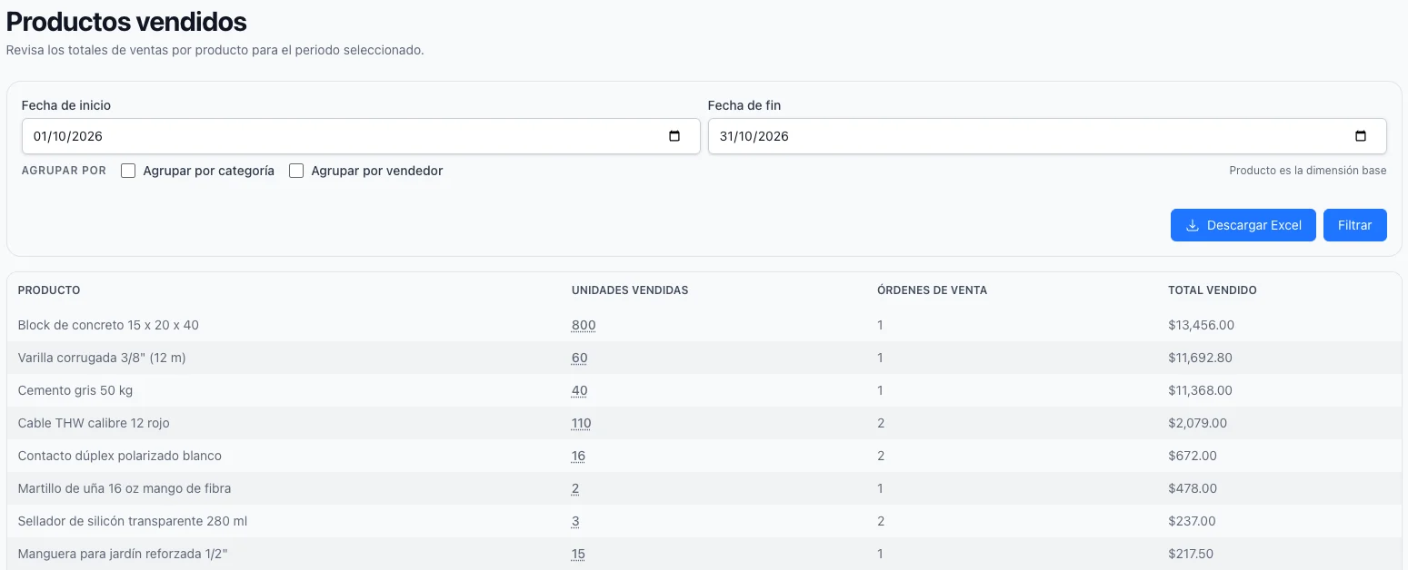Open the 2 units sold for Martillo de uña
The image size is (1408, 570).
(575, 488)
